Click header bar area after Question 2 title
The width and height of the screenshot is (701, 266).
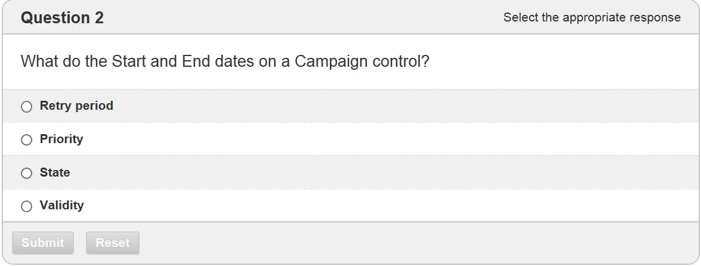298,18
